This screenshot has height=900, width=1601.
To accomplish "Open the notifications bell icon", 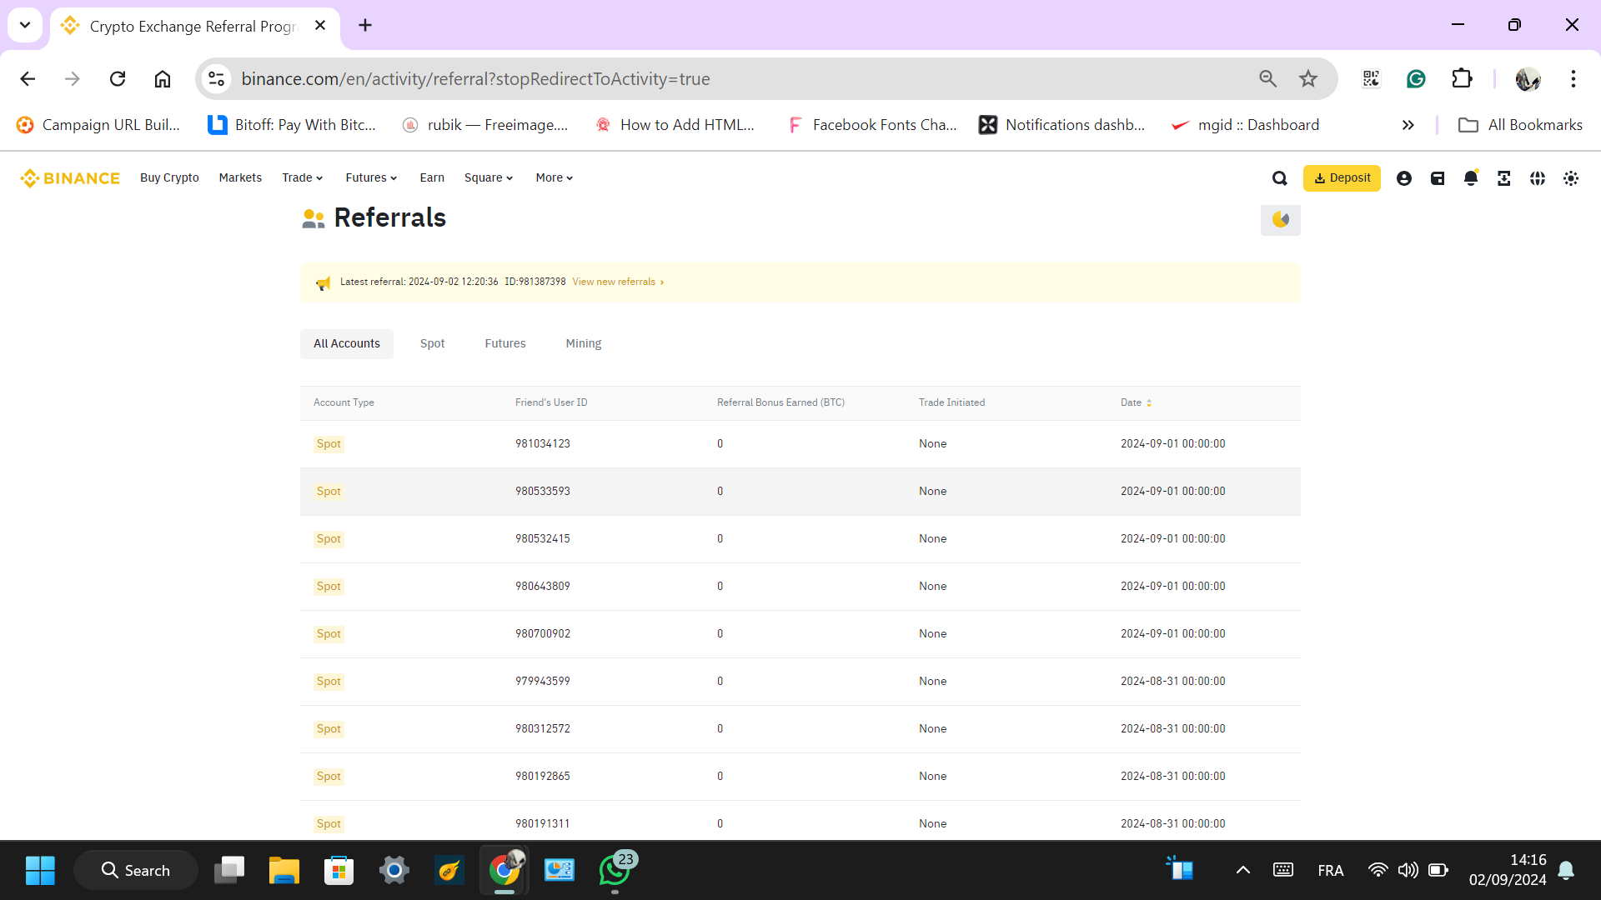I will click(x=1471, y=178).
